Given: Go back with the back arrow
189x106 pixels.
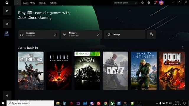Looking at the screenshot, I should [17, 3].
